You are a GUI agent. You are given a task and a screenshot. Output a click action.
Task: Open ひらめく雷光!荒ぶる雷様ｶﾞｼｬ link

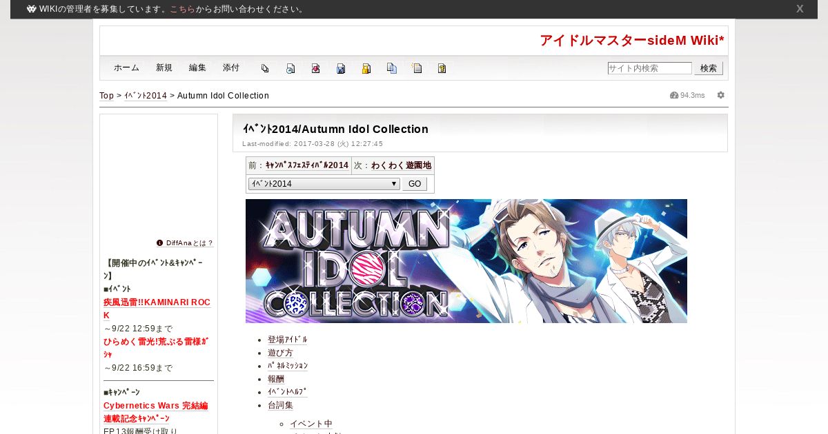tap(156, 348)
